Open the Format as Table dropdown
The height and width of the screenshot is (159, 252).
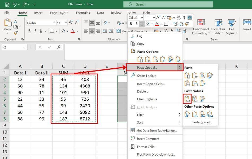pos(218,27)
